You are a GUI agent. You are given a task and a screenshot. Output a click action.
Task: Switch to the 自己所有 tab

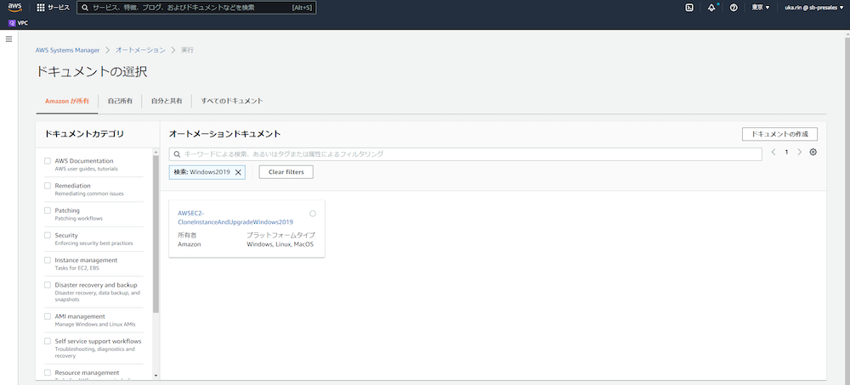pyautogui.click(x=120, y=101)
